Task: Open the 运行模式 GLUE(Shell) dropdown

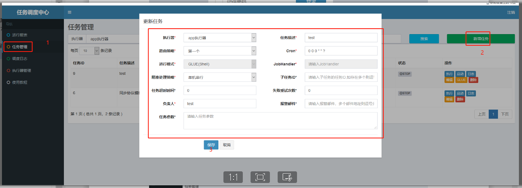Action: pyautogui.click(x=220, y=64)
